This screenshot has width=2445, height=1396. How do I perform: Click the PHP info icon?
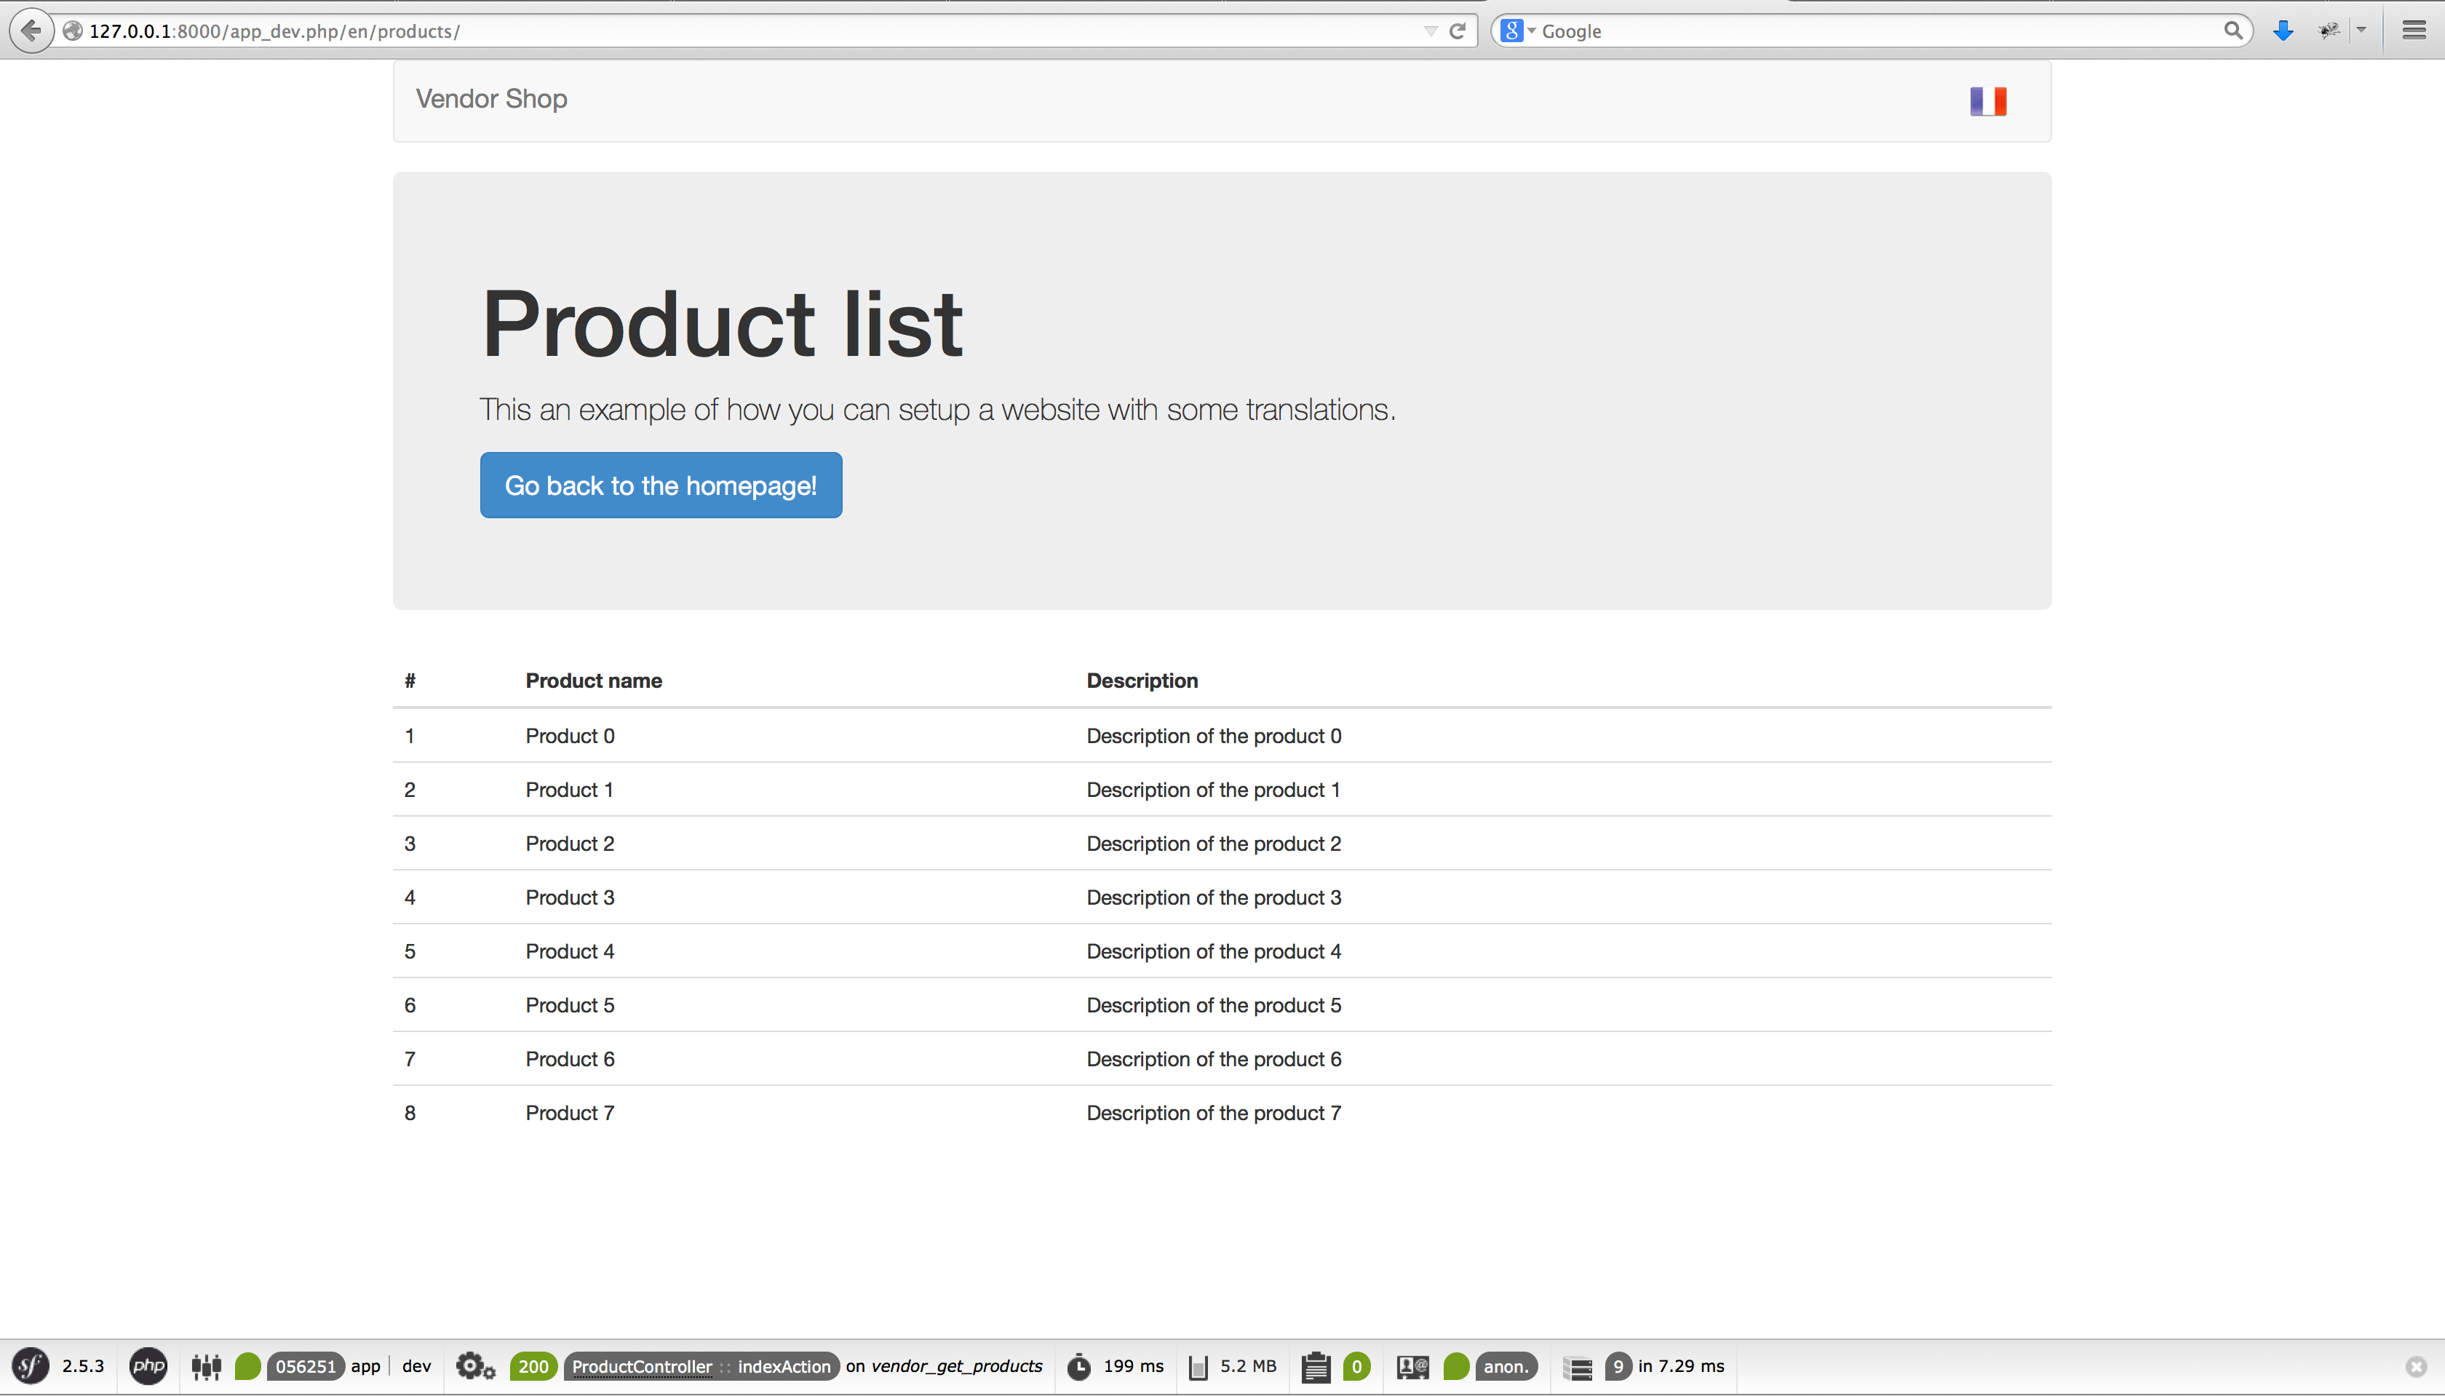(148, 1365)
